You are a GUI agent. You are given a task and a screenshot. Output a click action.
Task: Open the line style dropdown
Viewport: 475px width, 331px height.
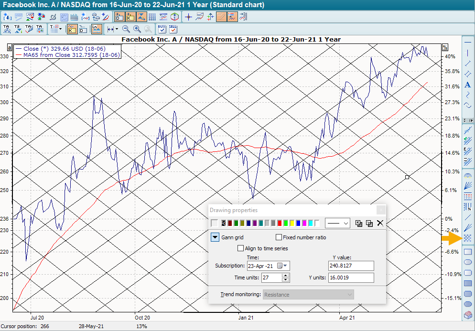click(x=337, y=223)
